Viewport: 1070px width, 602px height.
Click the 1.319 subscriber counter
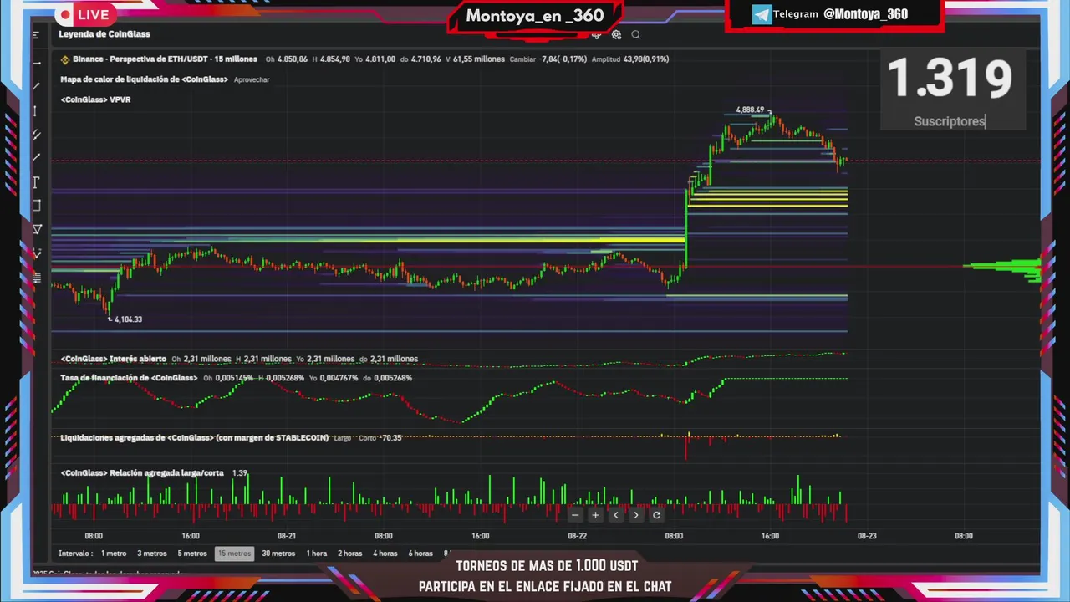[950, 79]
